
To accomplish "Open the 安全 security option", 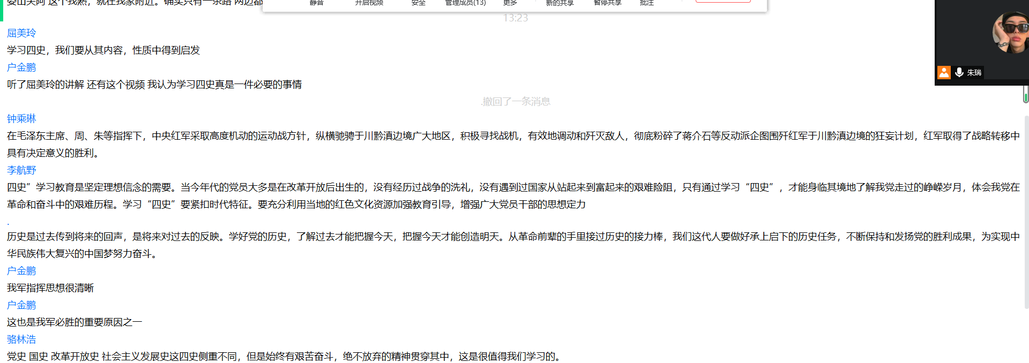I will [x=418, y=3].
